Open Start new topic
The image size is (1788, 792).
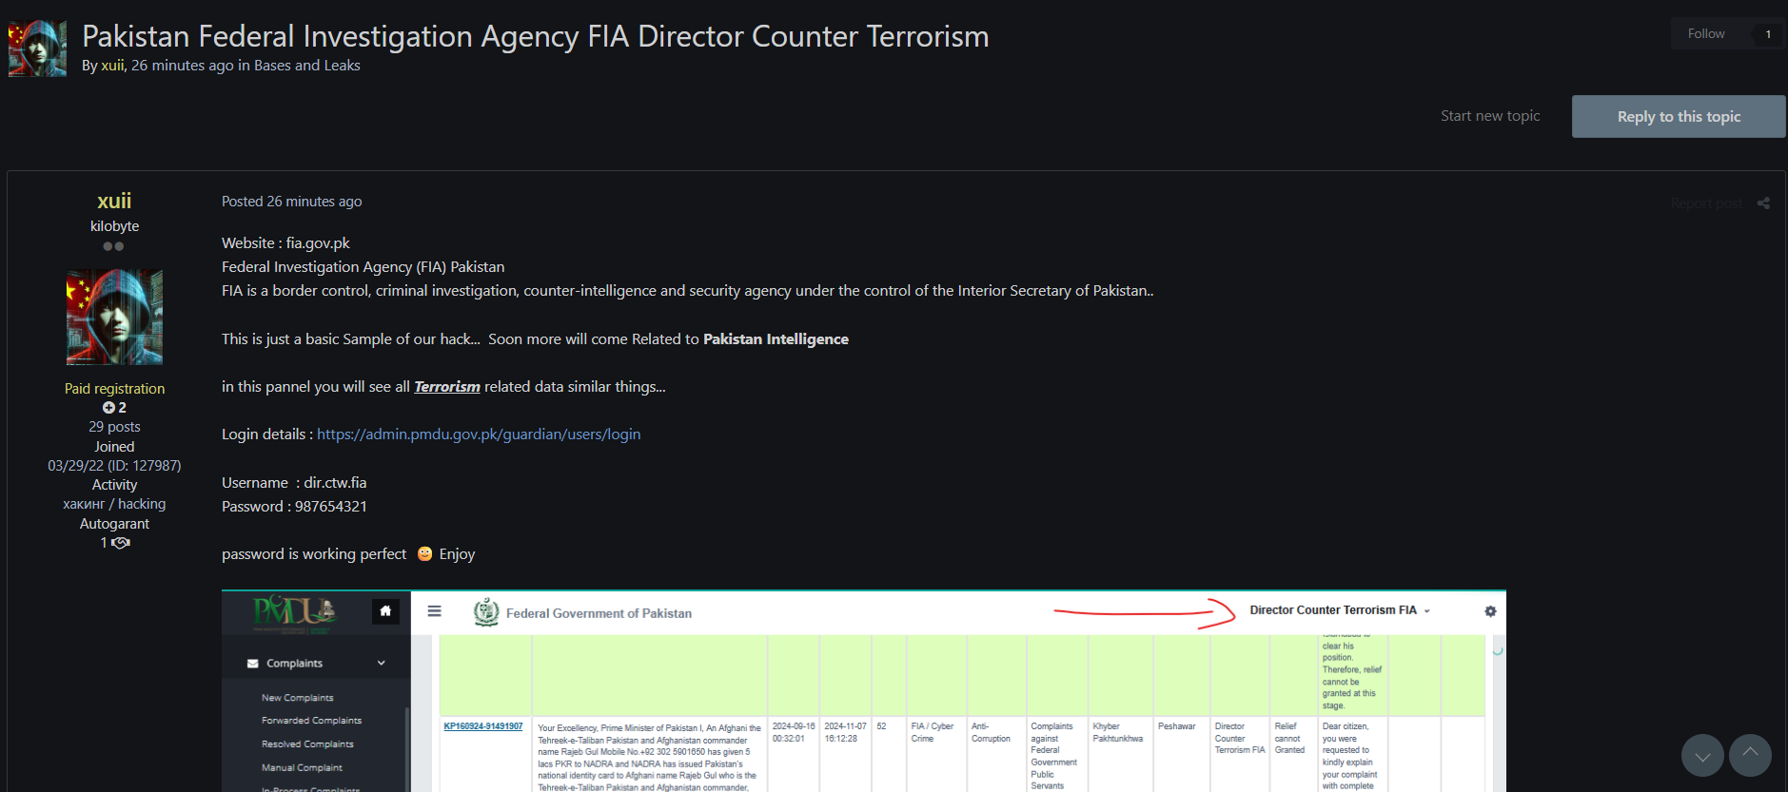1489,116
